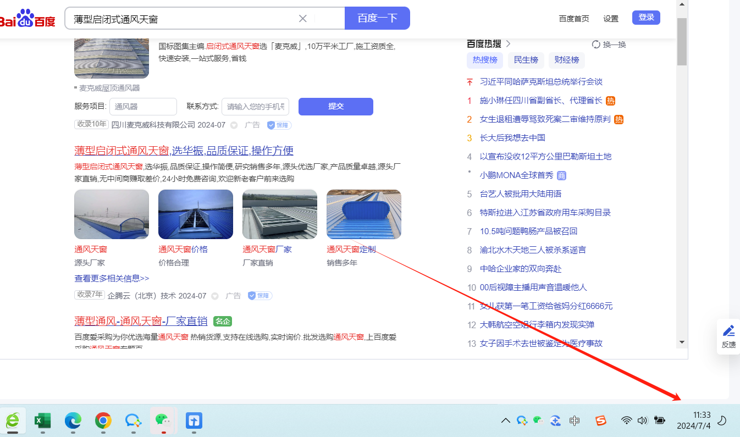Viewport: 740px width, 437px height.
Task: Expand 百度热搜 with the chevron arrow
Action: click(x=509, y=43)
